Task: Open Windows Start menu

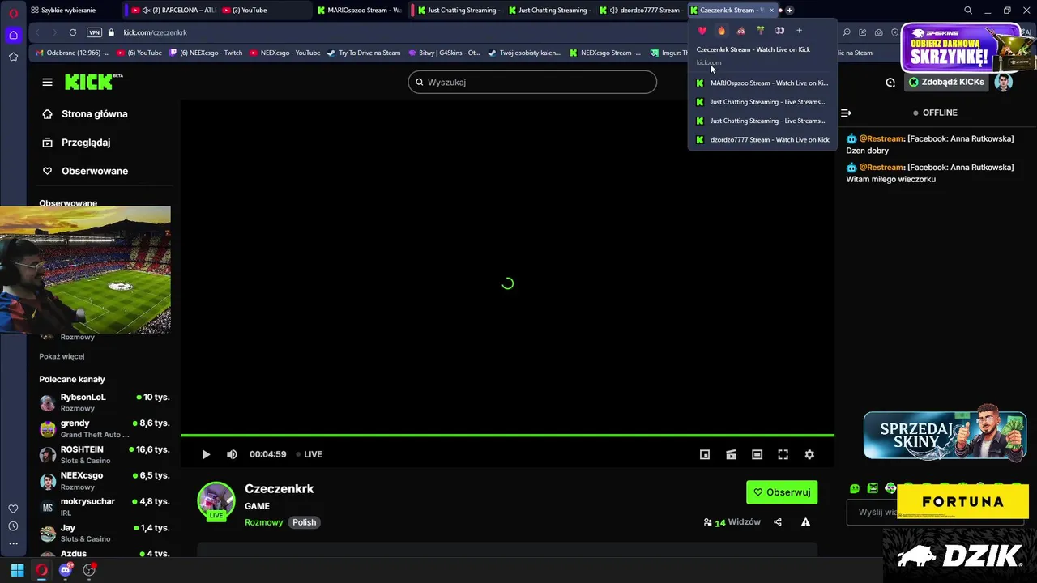Action: [17, 570]
